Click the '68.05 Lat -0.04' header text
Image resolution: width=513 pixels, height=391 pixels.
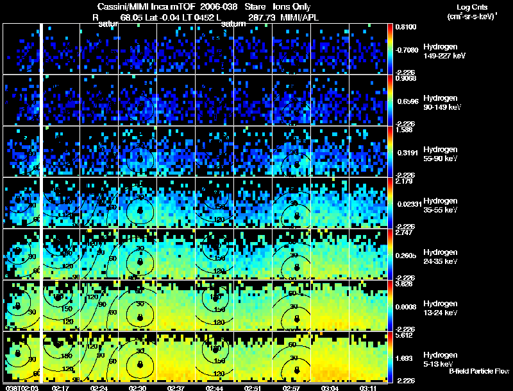click(x=150, y=18)
